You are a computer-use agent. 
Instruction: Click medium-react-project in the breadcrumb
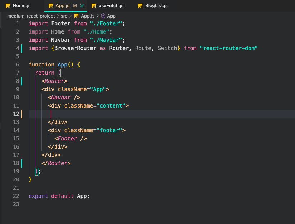pos(31,16)
